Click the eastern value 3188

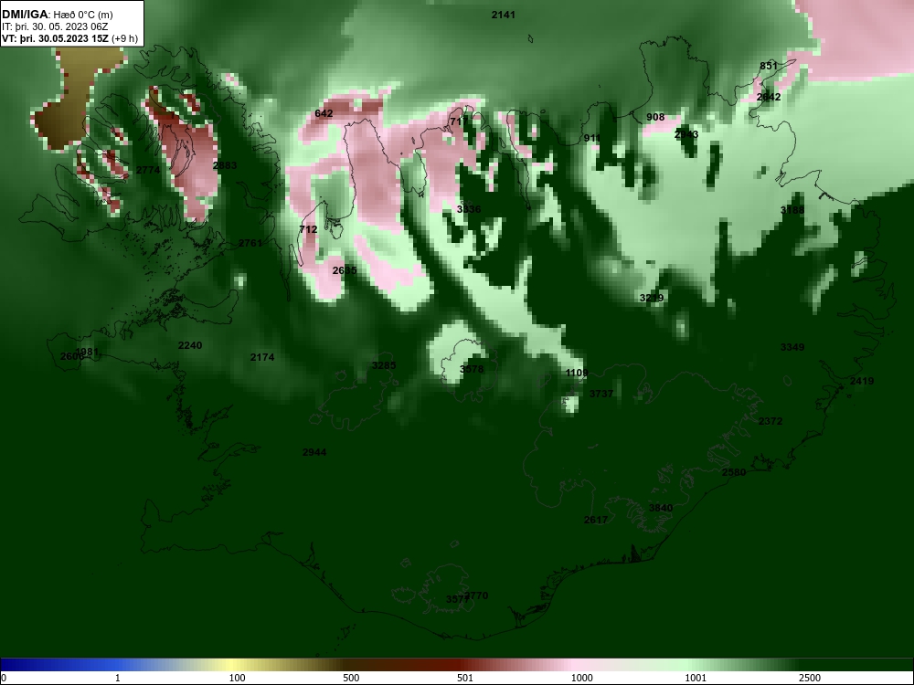pyautogui.click(x=792, y=210)
